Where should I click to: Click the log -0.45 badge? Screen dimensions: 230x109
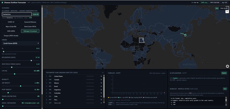pyautogui.click(x=225, y=3)
